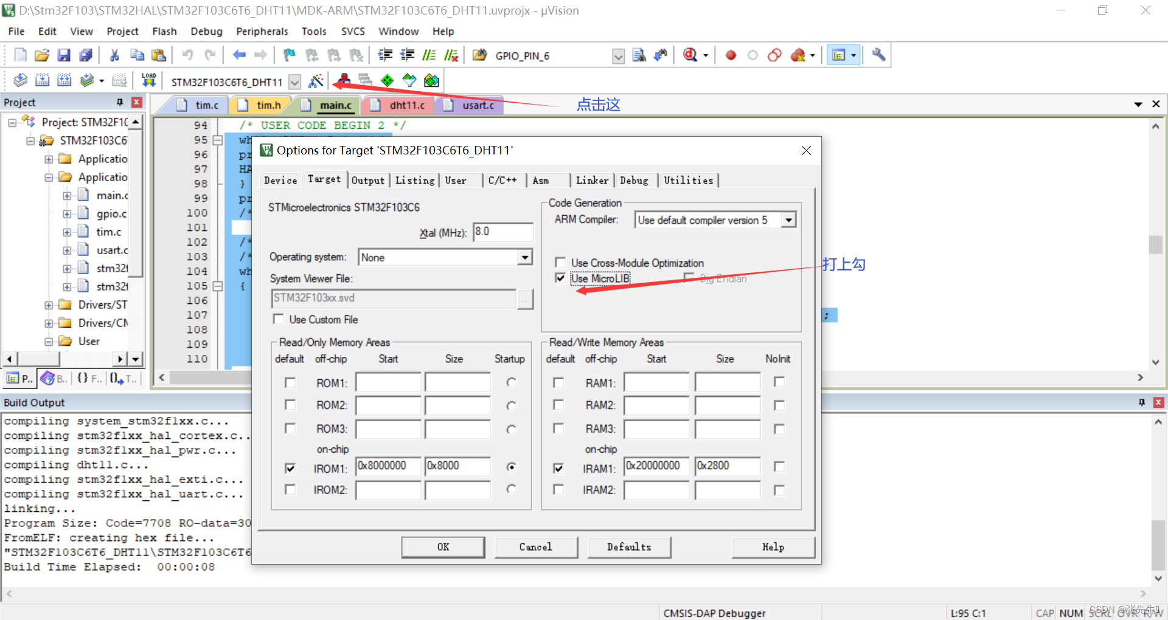Click the Comment selection icon
The image size is (1168, 620).
coord(429,55)
